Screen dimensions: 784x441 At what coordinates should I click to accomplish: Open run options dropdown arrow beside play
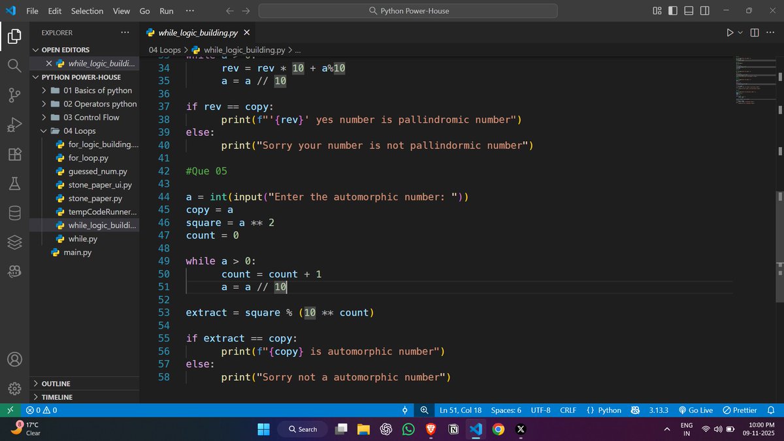[x=740, y=33]
